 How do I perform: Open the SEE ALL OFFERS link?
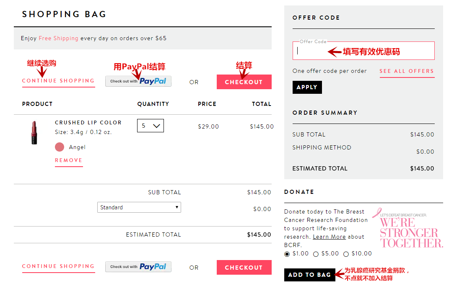coord(407,72)
